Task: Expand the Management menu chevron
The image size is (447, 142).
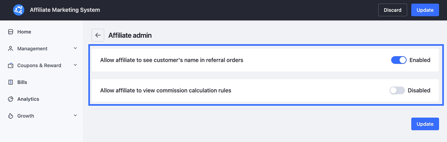Action: point(75,48)
